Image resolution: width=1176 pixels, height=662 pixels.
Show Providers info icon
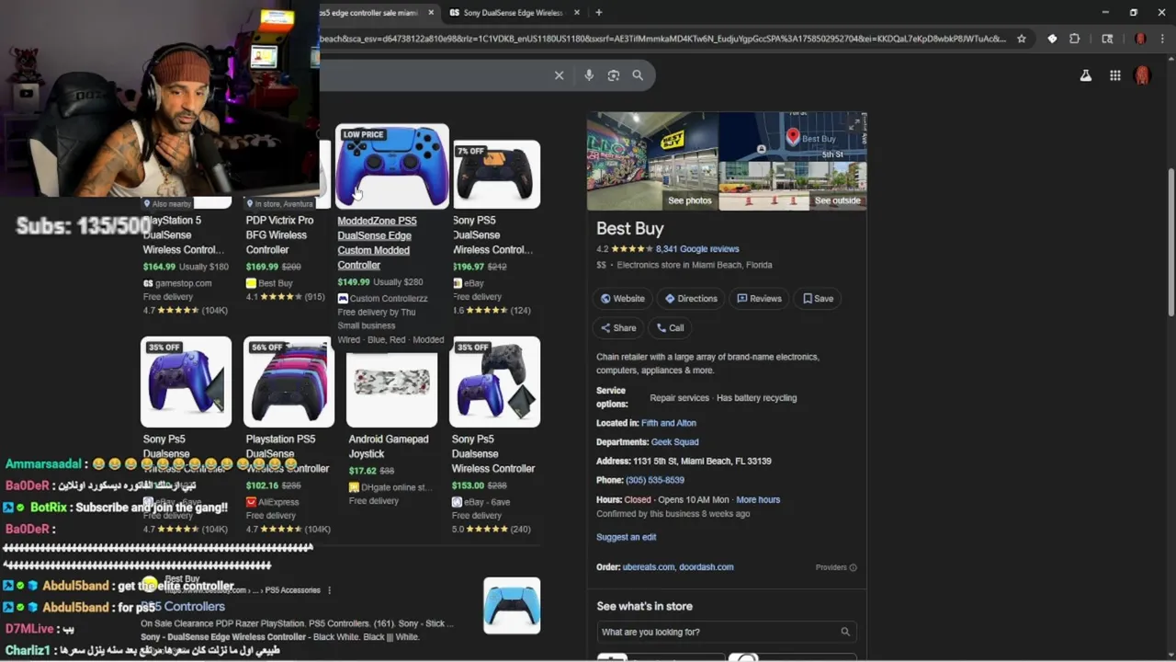click(x=853, y=567)
